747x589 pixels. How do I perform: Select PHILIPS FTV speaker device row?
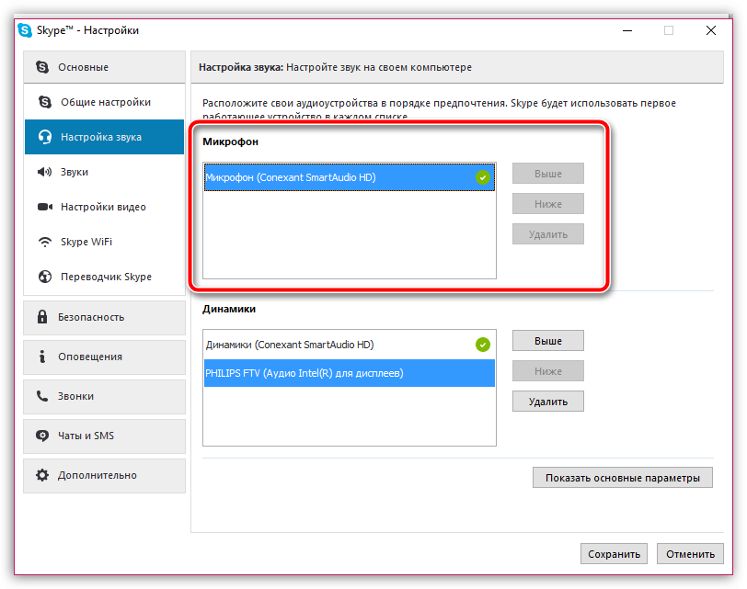[x=350, y=373]
